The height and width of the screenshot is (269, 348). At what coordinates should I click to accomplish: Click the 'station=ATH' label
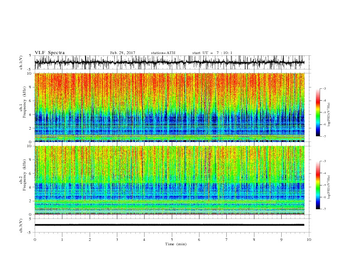pos(163,53)
